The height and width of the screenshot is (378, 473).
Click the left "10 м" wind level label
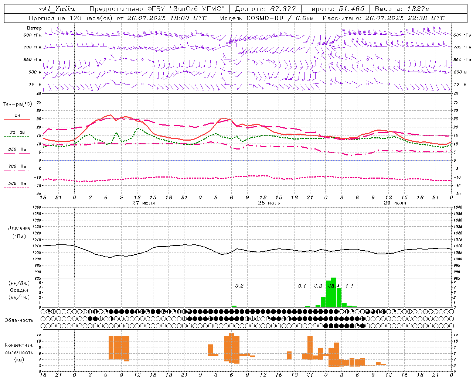pyautogui.click(x=35, y=84)
